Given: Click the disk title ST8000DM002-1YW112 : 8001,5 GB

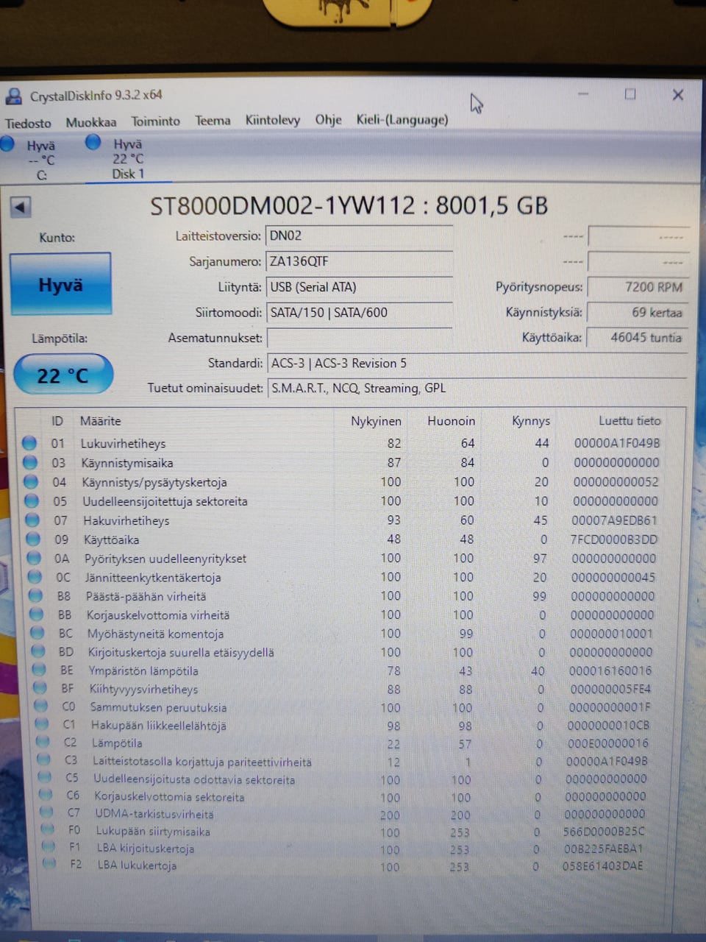Looking at the screenshot, I should (x=349, y=205).
